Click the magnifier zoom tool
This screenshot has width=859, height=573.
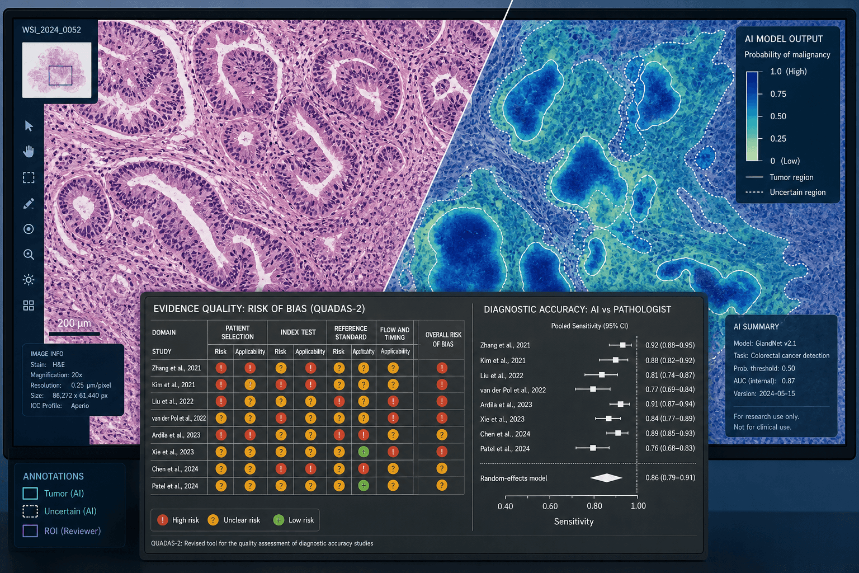coord(29,255)
